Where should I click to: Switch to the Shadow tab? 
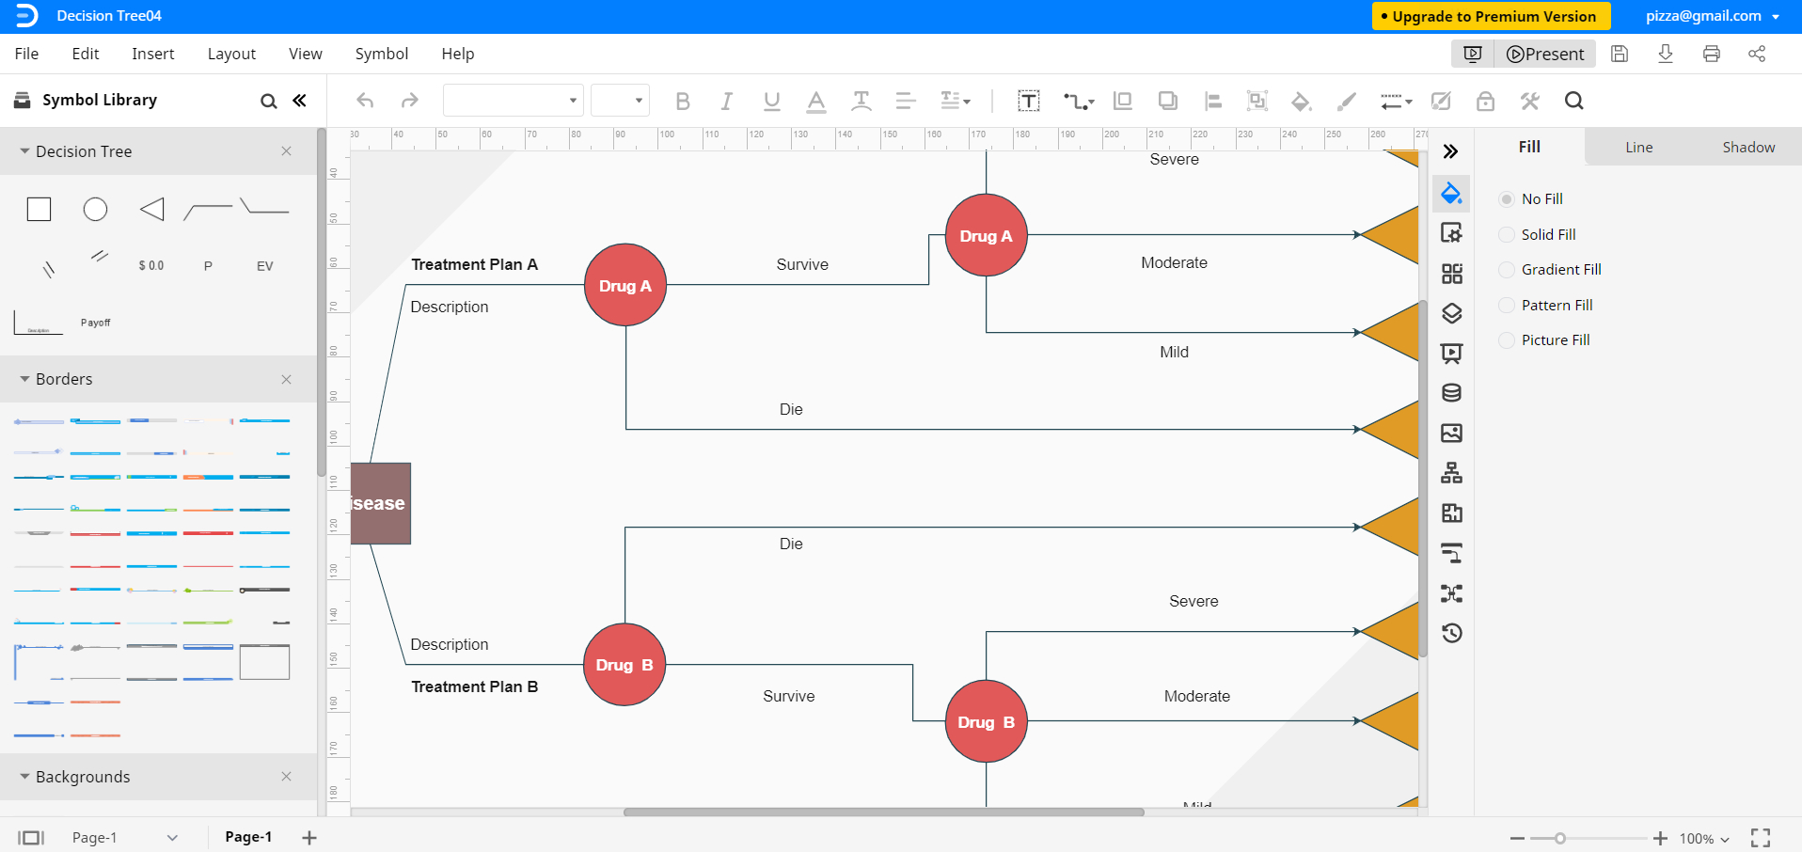(x=1747, y=147)
